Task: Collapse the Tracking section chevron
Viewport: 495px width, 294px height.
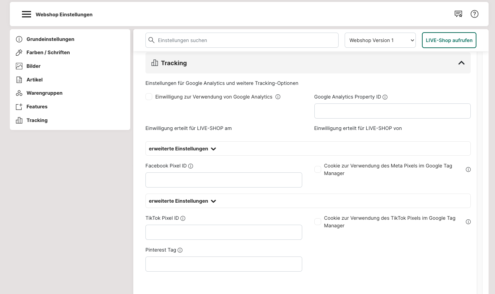Action: click(461, 63)
